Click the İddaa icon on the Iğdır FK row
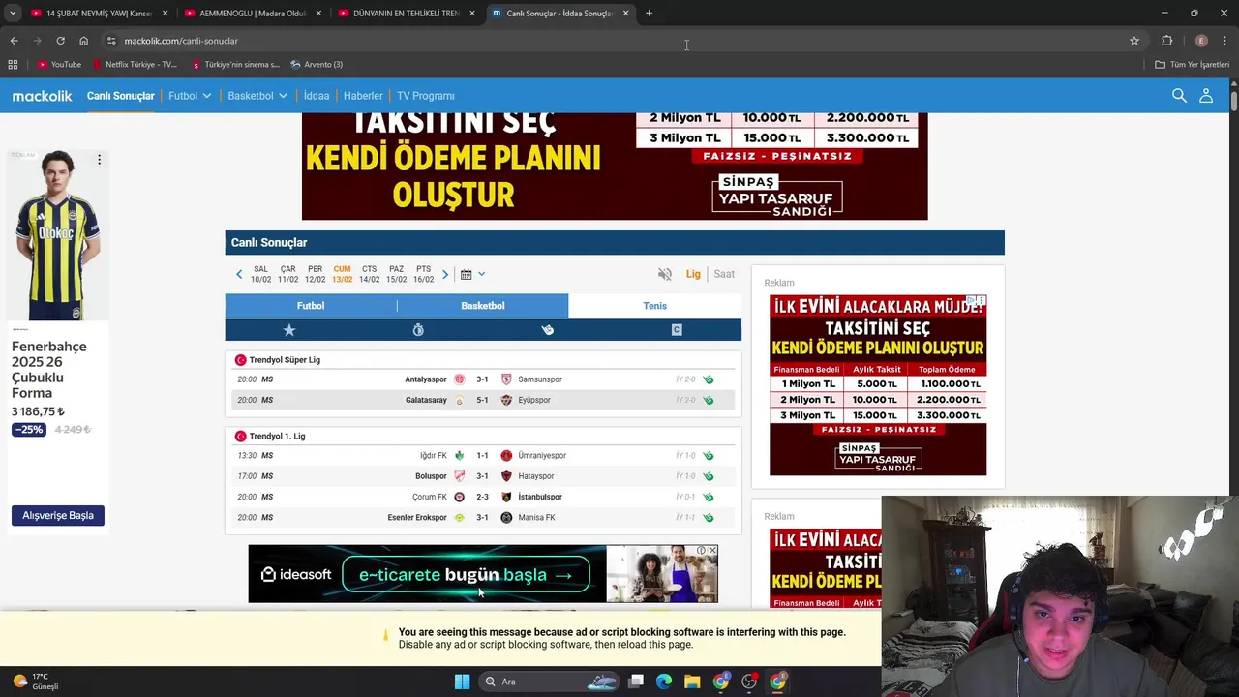 click(x=709, y=456)
